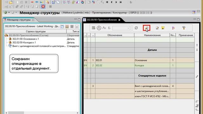Open the forward navigation history dropdown arrow

[x=16, y=13]
